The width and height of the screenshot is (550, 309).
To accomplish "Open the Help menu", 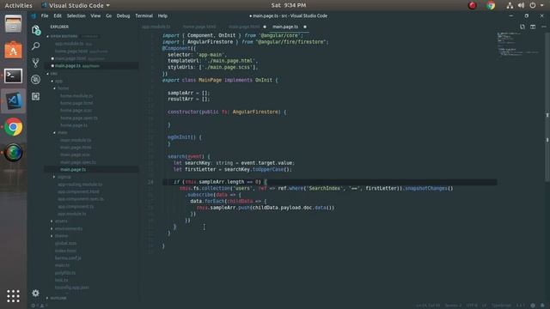I will point(162,15).
